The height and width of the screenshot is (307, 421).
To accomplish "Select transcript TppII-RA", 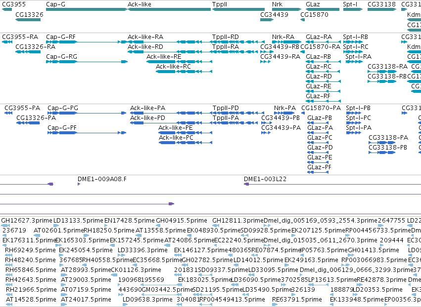I will click(225, 46).
